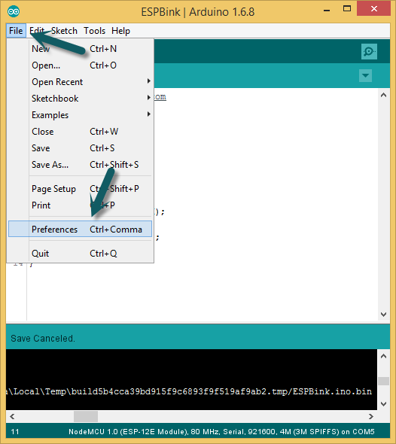The width and height of the screenshot is (396, 444).
Task: Open the Edit menu
Action: pyautogui.click(x=37, y=31)
